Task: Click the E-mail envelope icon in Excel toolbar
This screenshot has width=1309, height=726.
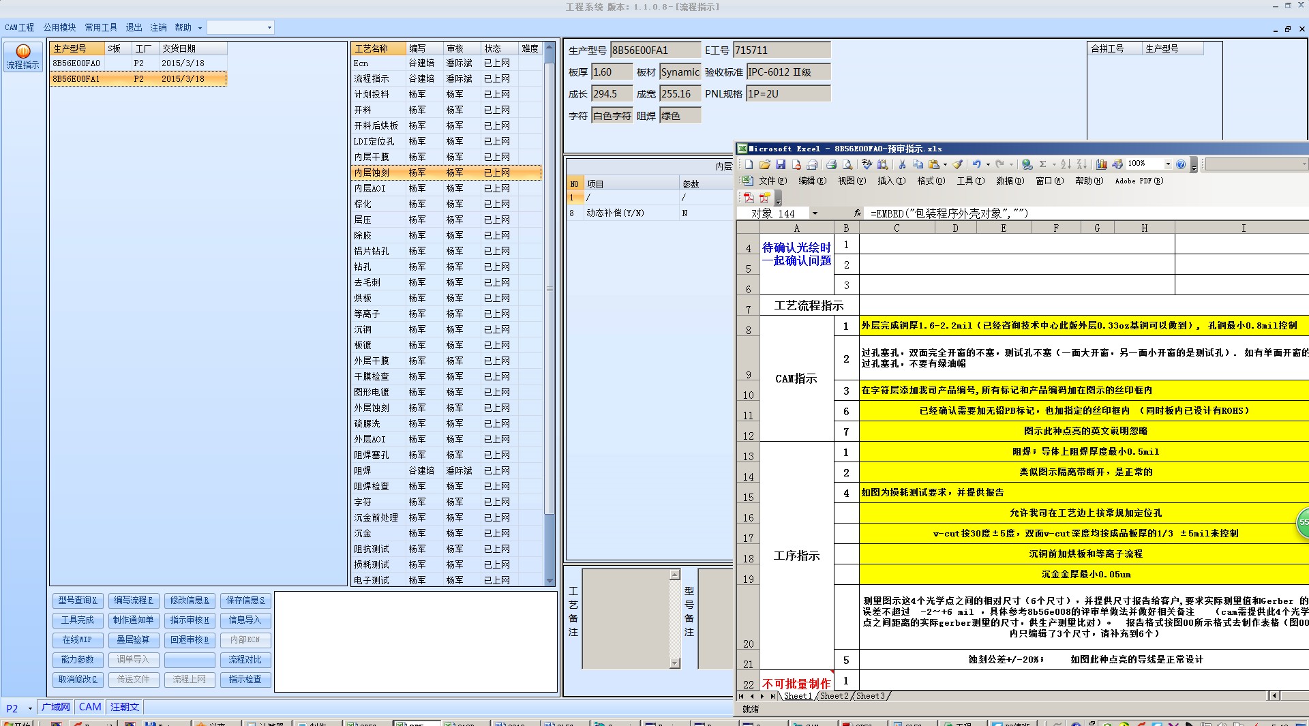Action: coord(812,164)
